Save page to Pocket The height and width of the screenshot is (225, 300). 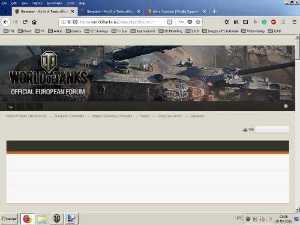click(x=190, y=22)
